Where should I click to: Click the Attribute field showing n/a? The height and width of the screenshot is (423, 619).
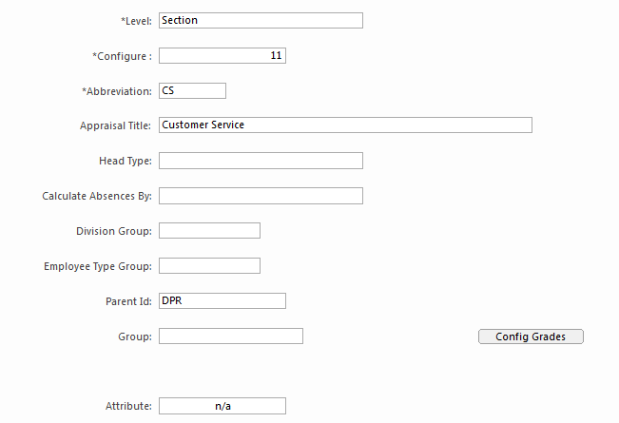(222, 406)
